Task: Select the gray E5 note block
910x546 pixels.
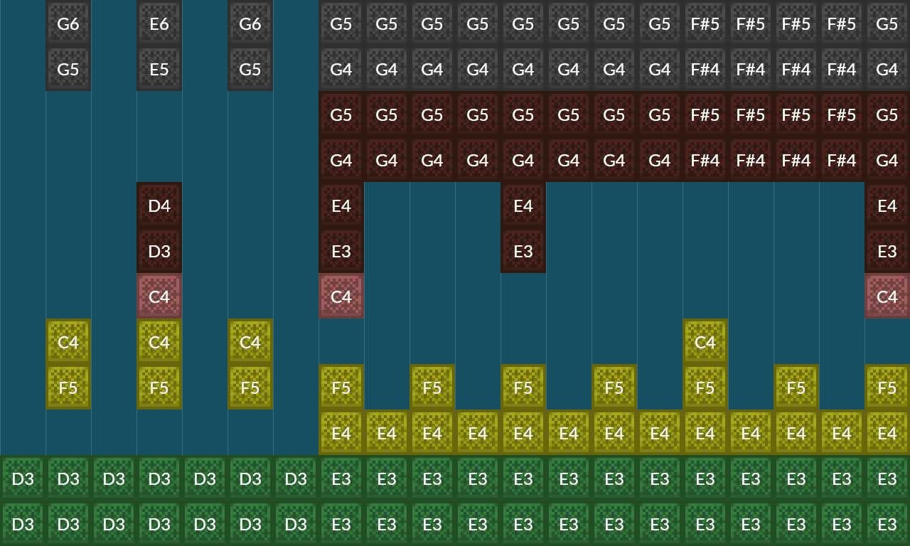Action: [x=159, y=69]
